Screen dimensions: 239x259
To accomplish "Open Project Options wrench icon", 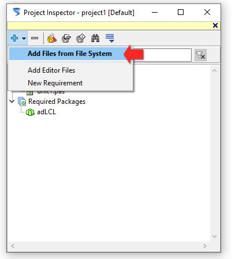I will (52, 38).
